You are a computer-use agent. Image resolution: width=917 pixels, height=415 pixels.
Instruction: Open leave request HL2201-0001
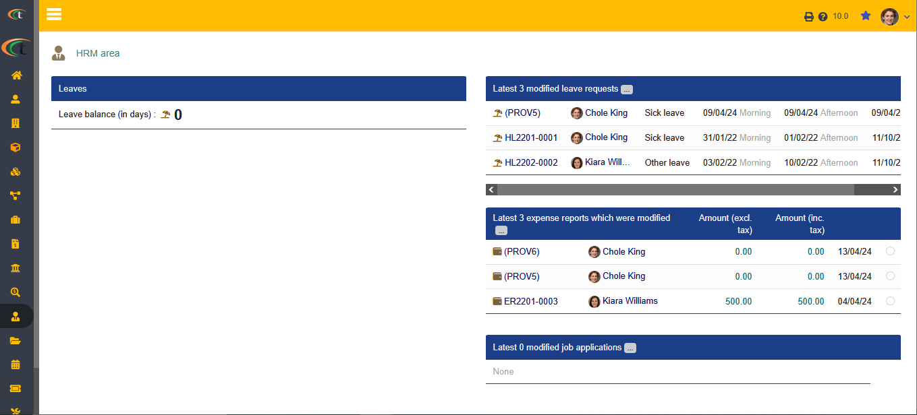point(531,137)
